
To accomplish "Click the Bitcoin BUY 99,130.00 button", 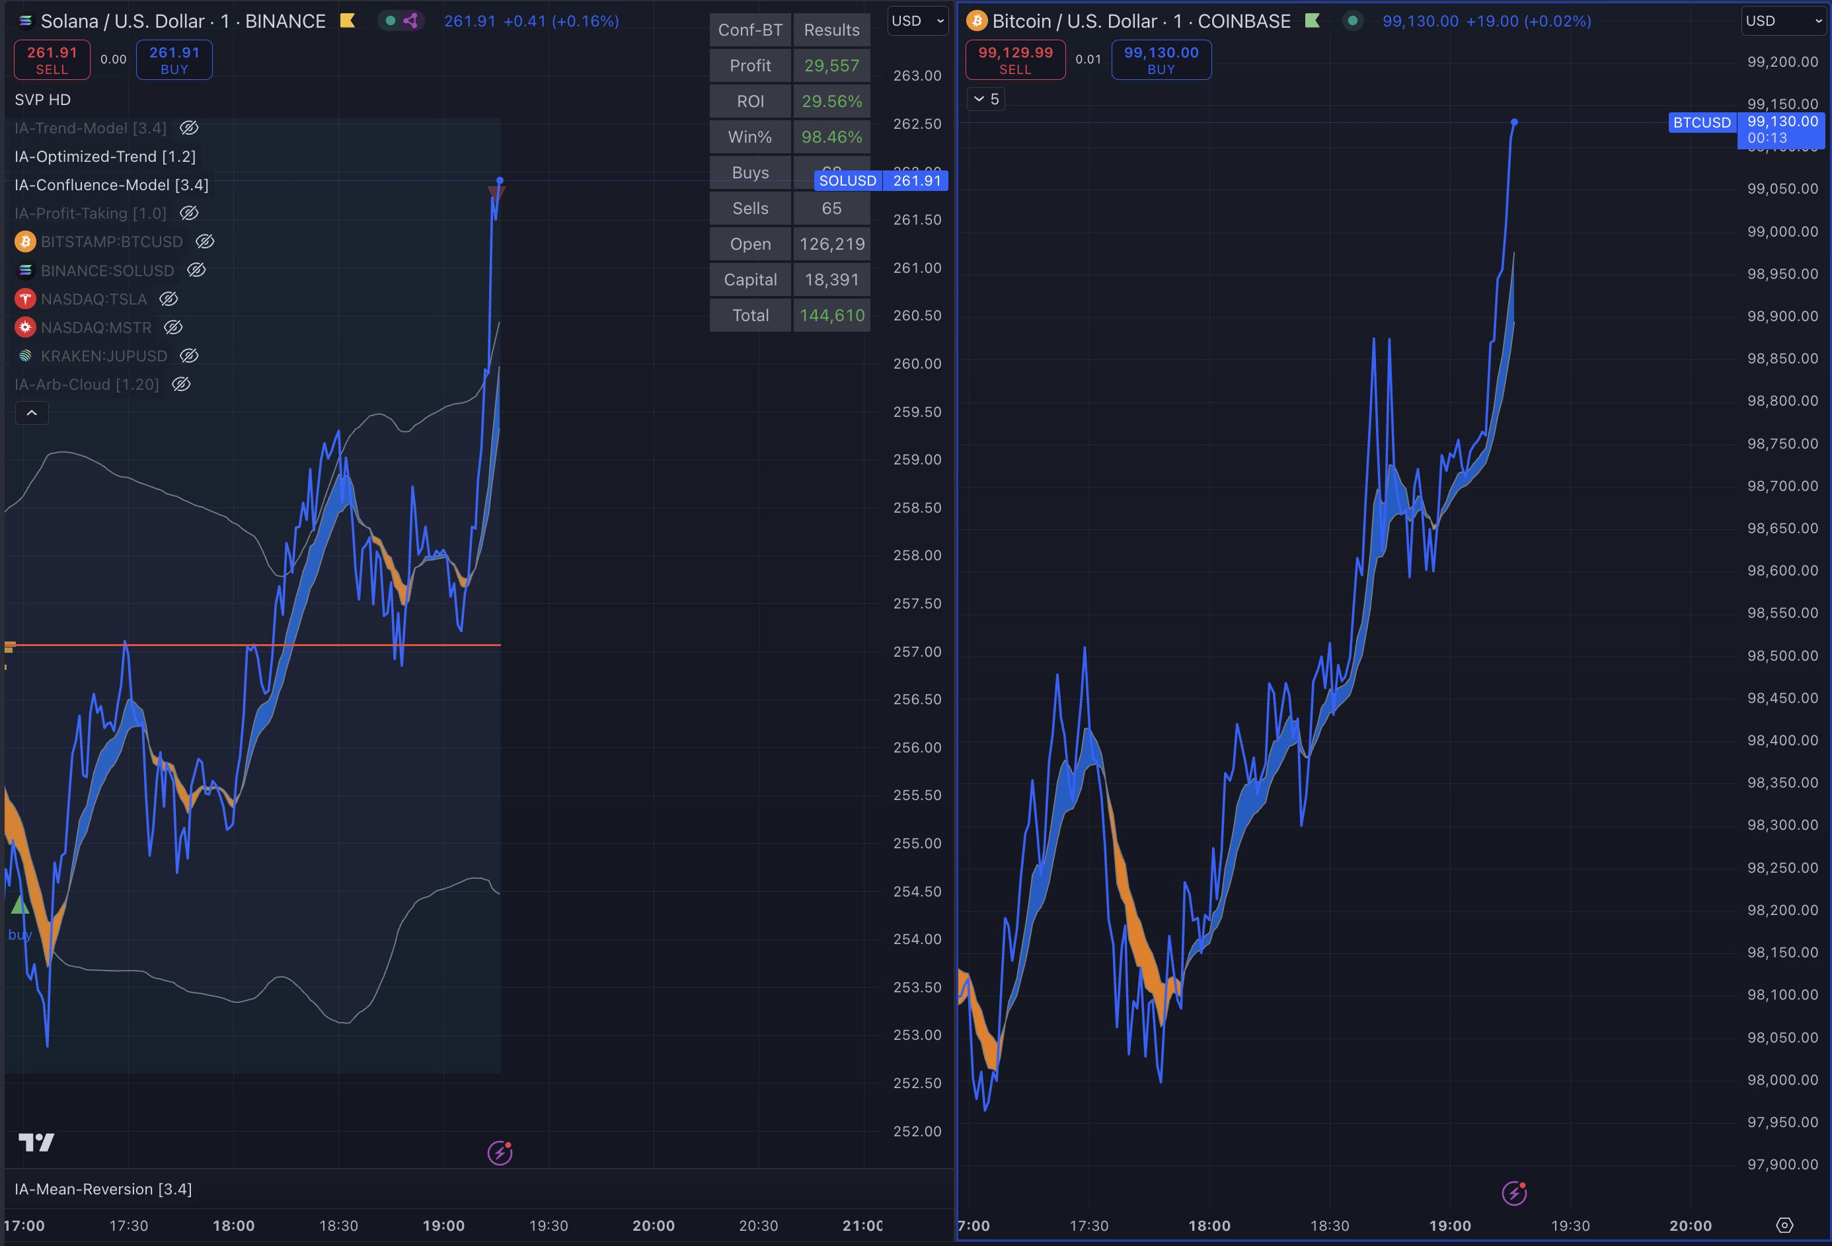I will 1161,60.
